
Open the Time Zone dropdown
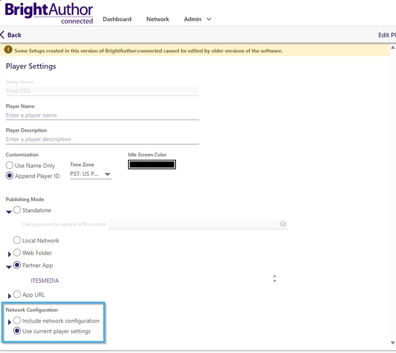[91, 174]
